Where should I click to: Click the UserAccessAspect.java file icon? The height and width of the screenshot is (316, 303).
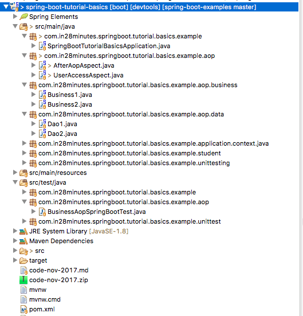coord(42,75)
